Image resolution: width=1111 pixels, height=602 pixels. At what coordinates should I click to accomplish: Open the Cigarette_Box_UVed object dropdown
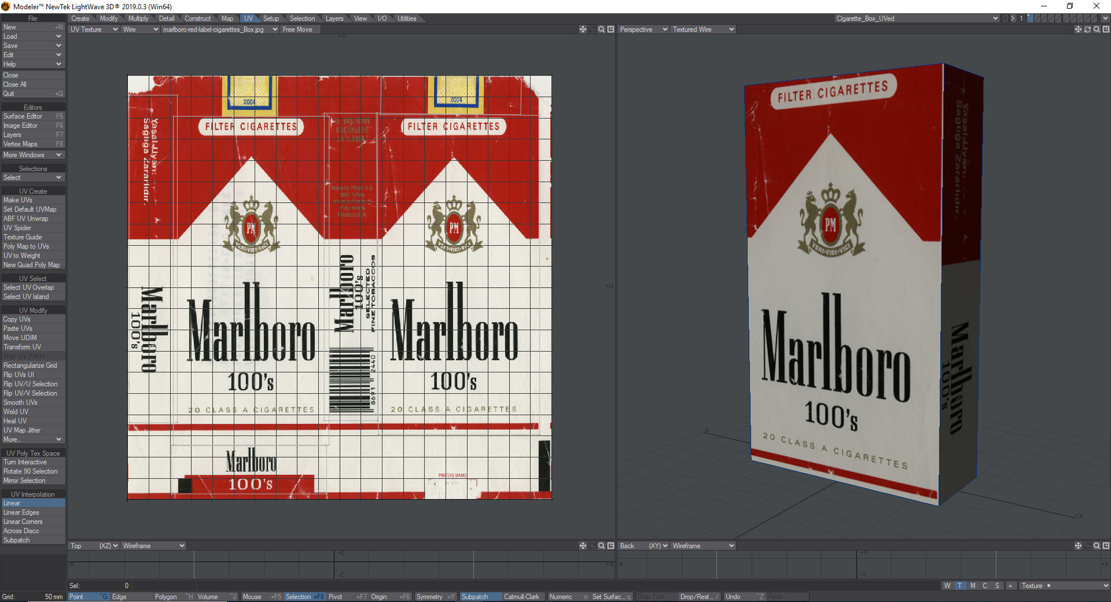click(x=917, y=19)
